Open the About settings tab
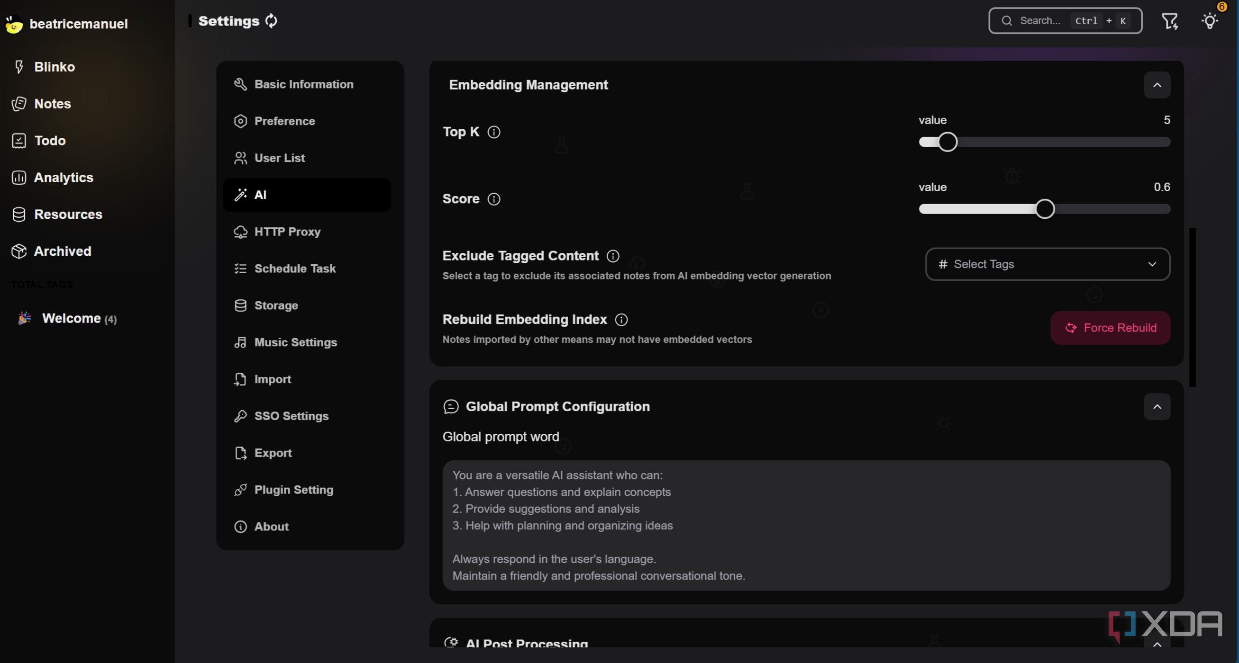The width and height of the screenshot is (1239, 663). click(x=307, y=527)
